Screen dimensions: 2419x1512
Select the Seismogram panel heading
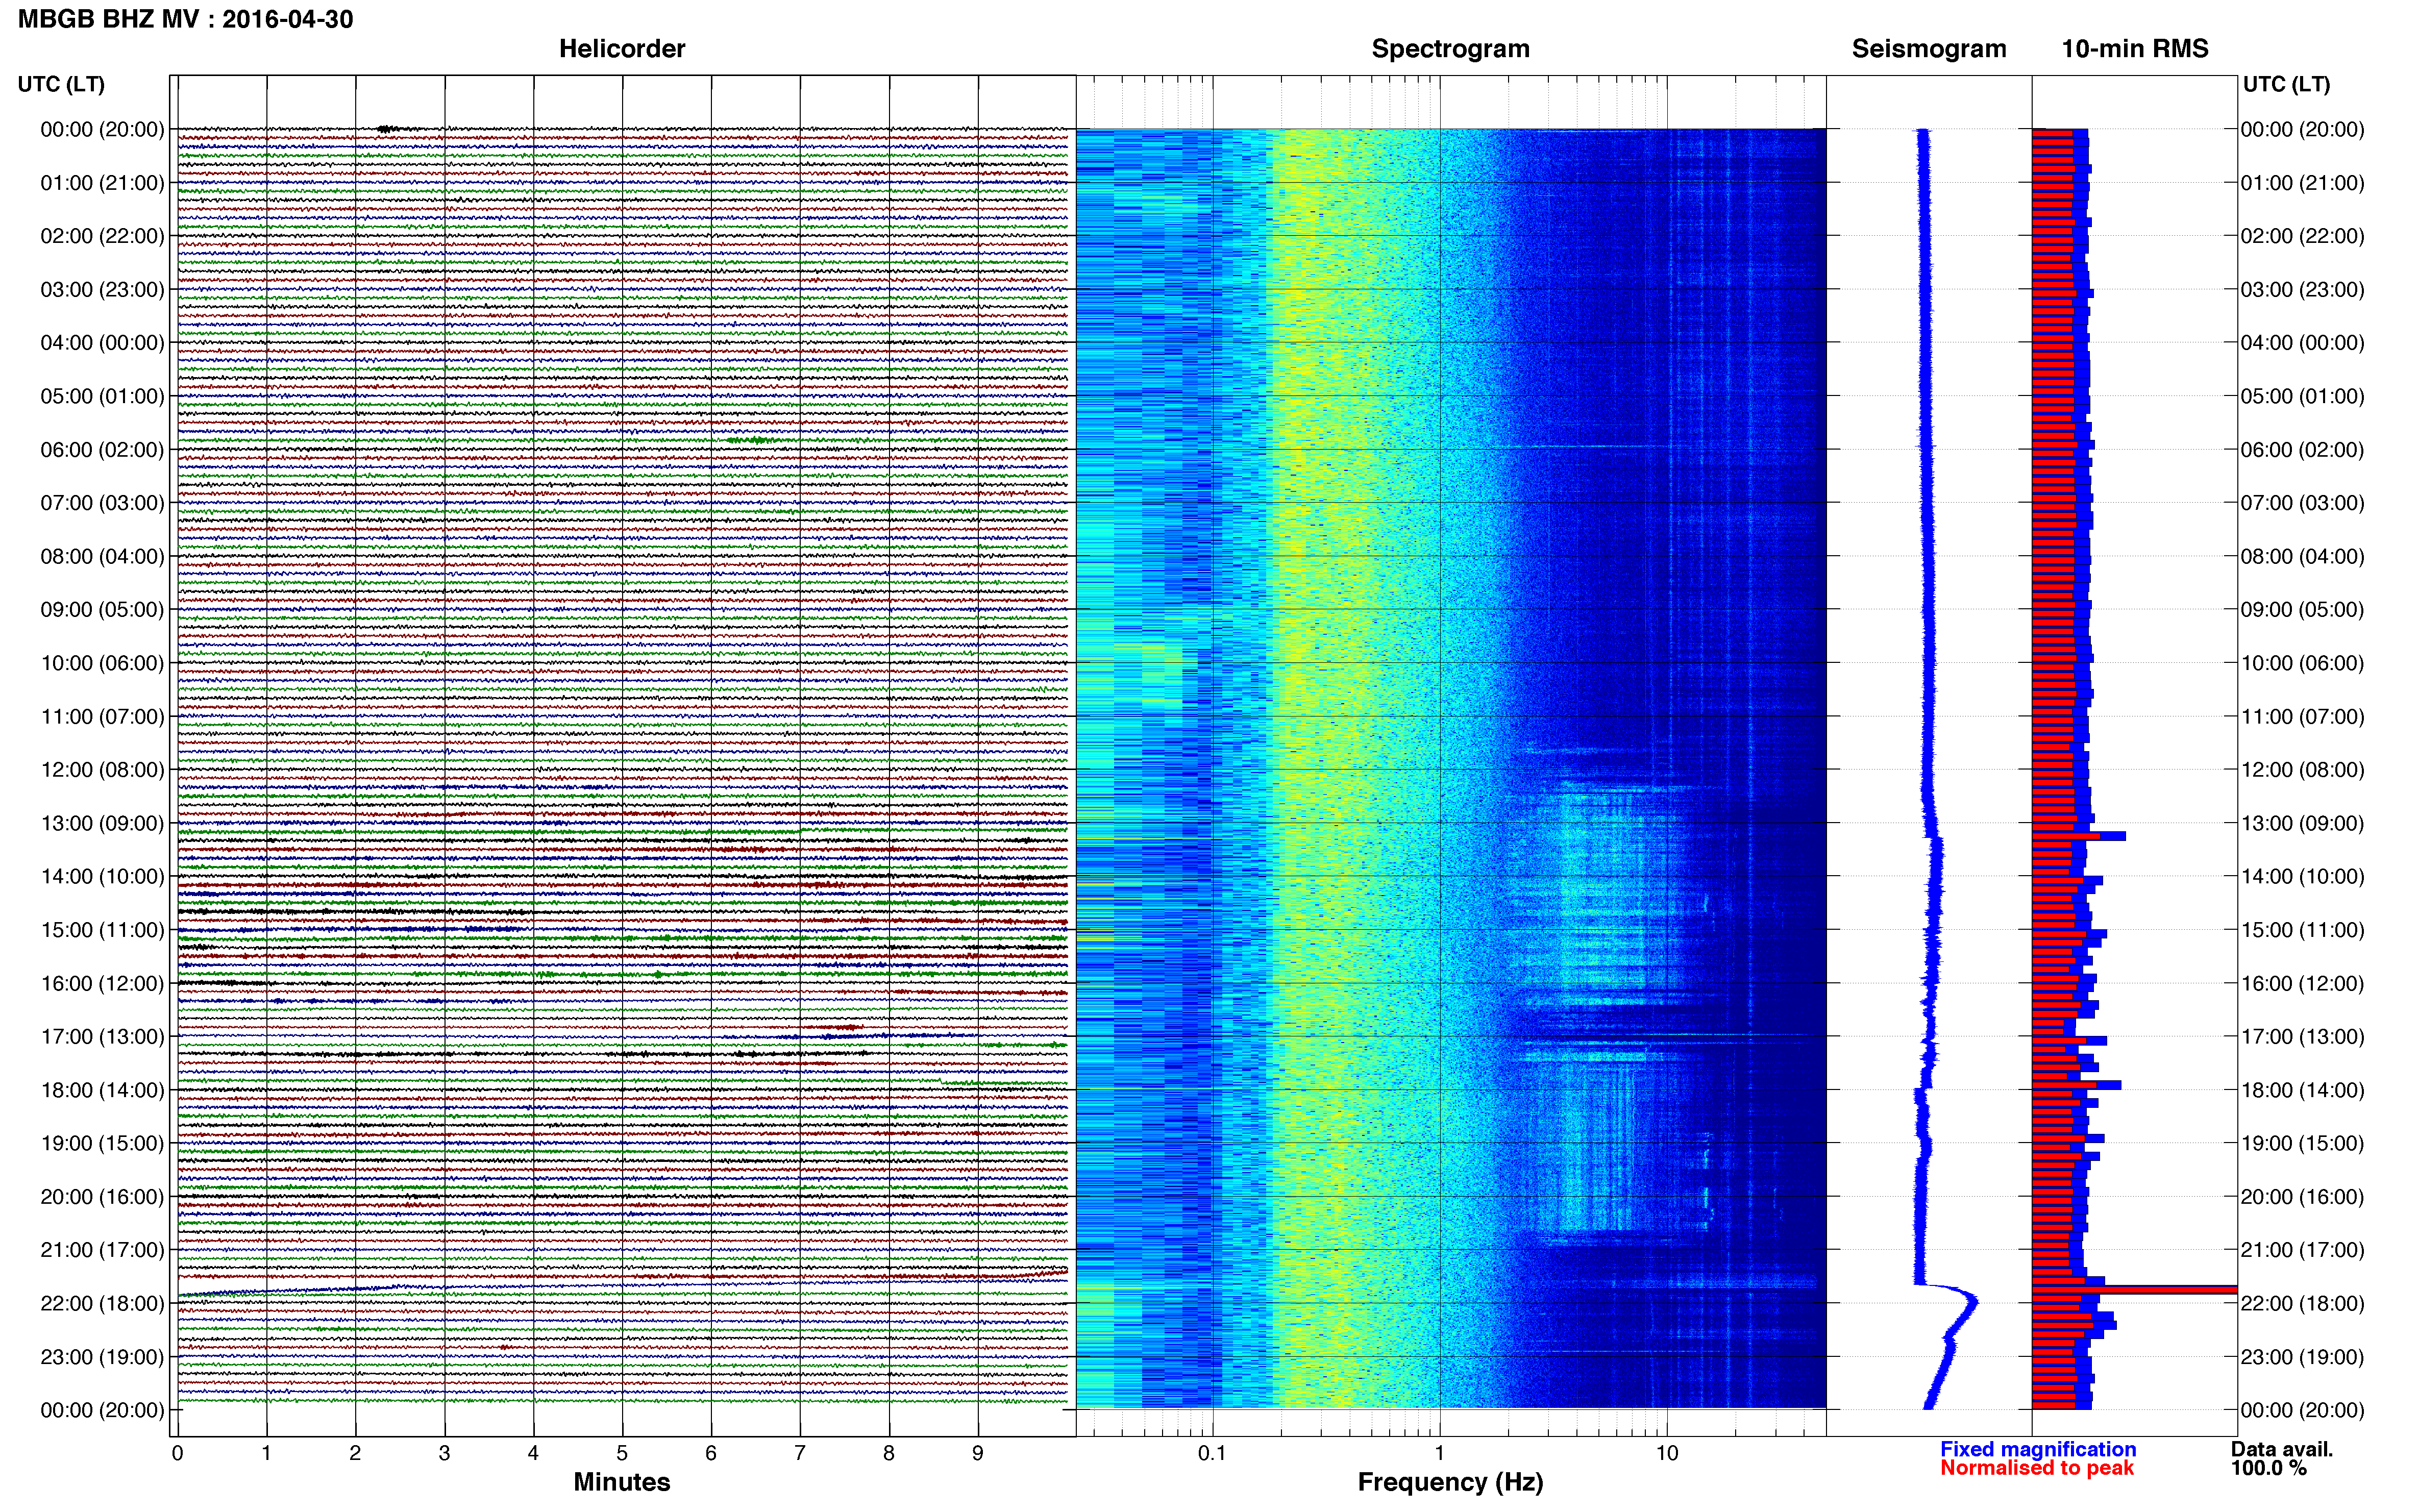coord(1929,49)
